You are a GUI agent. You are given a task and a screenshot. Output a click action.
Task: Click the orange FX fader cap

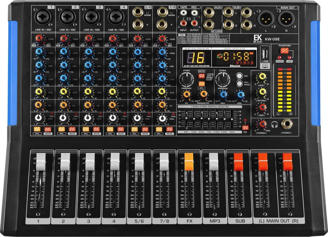tap(189, 162)
